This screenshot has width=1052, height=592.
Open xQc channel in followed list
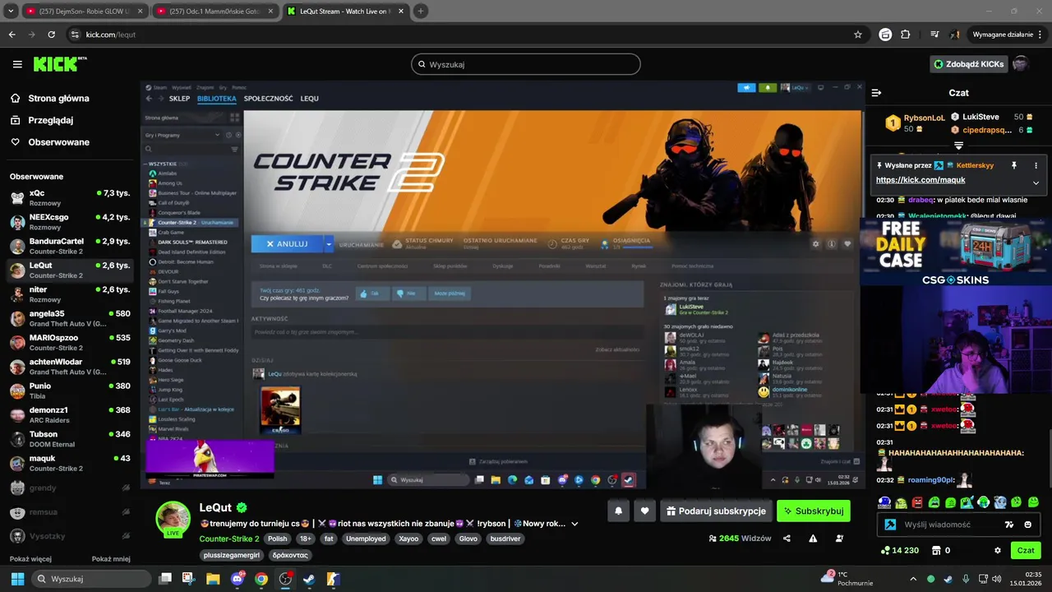(70, 197)
